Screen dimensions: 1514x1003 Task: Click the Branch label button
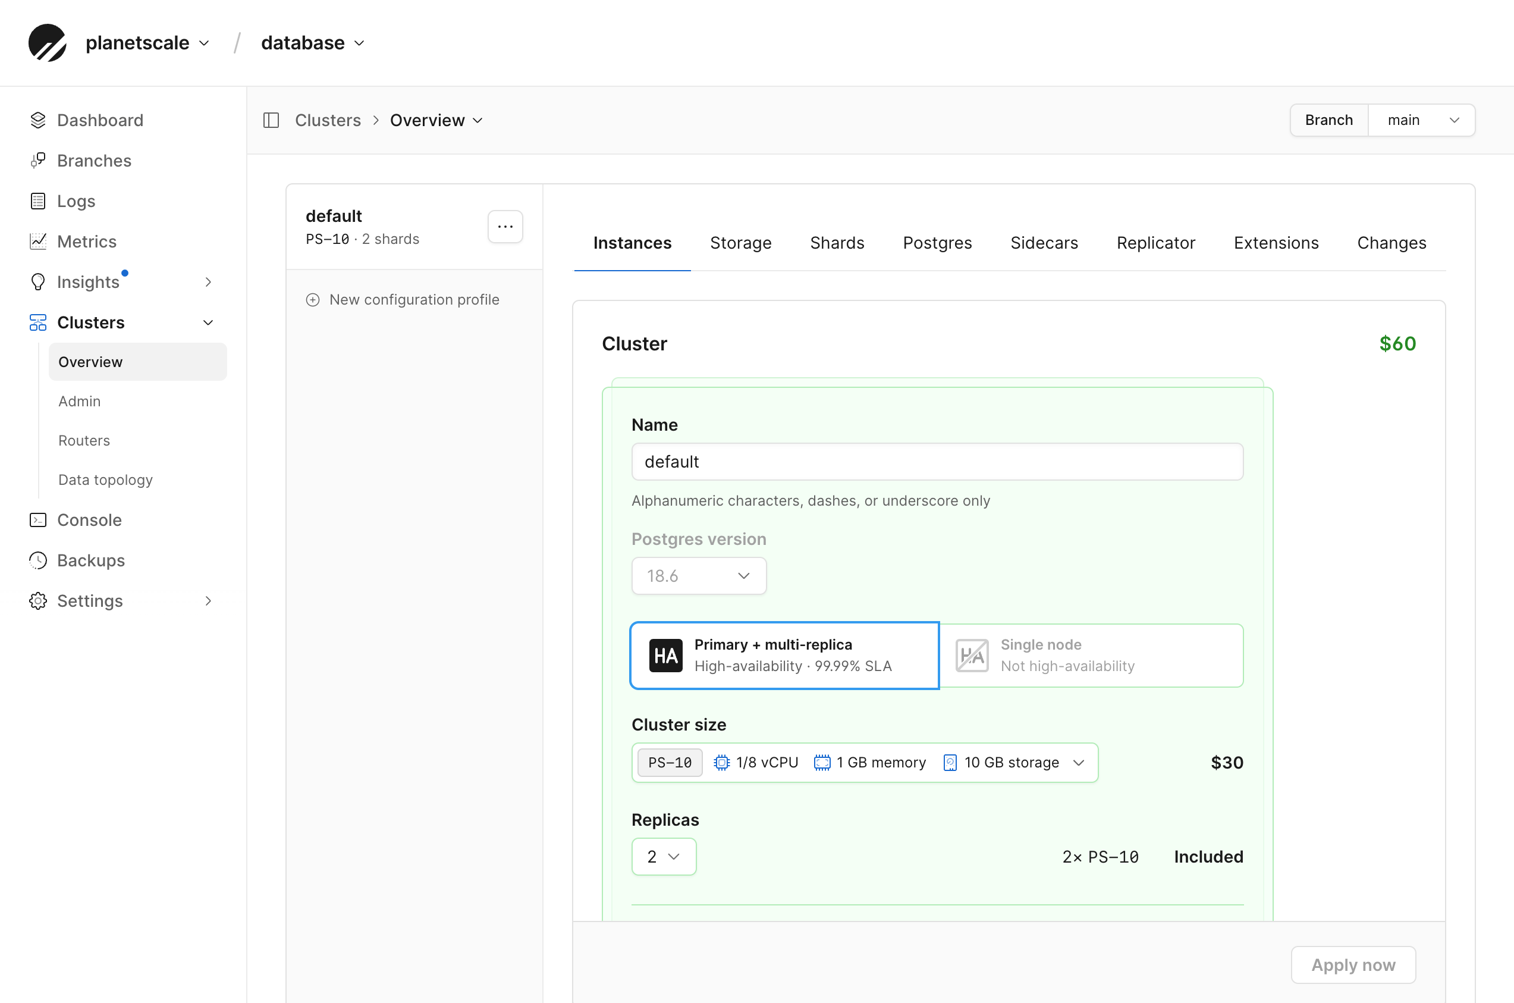[x=1328, y=120]
